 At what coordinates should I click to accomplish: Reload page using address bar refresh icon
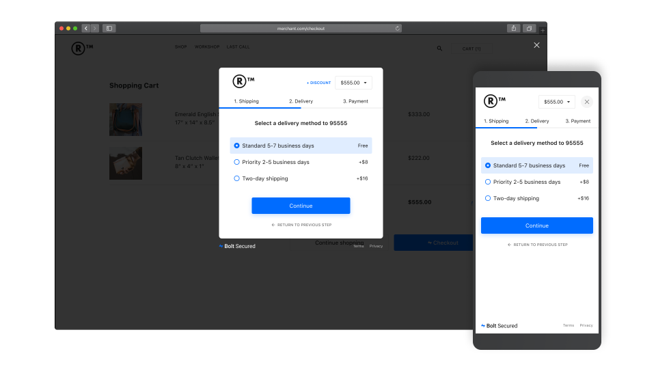pos(397,29)
